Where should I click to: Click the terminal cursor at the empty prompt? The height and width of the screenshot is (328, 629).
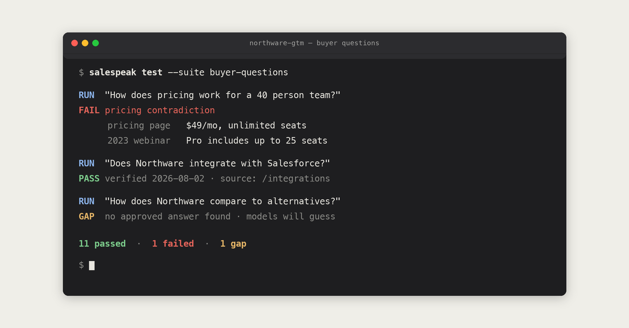click(x=92, y=265)
